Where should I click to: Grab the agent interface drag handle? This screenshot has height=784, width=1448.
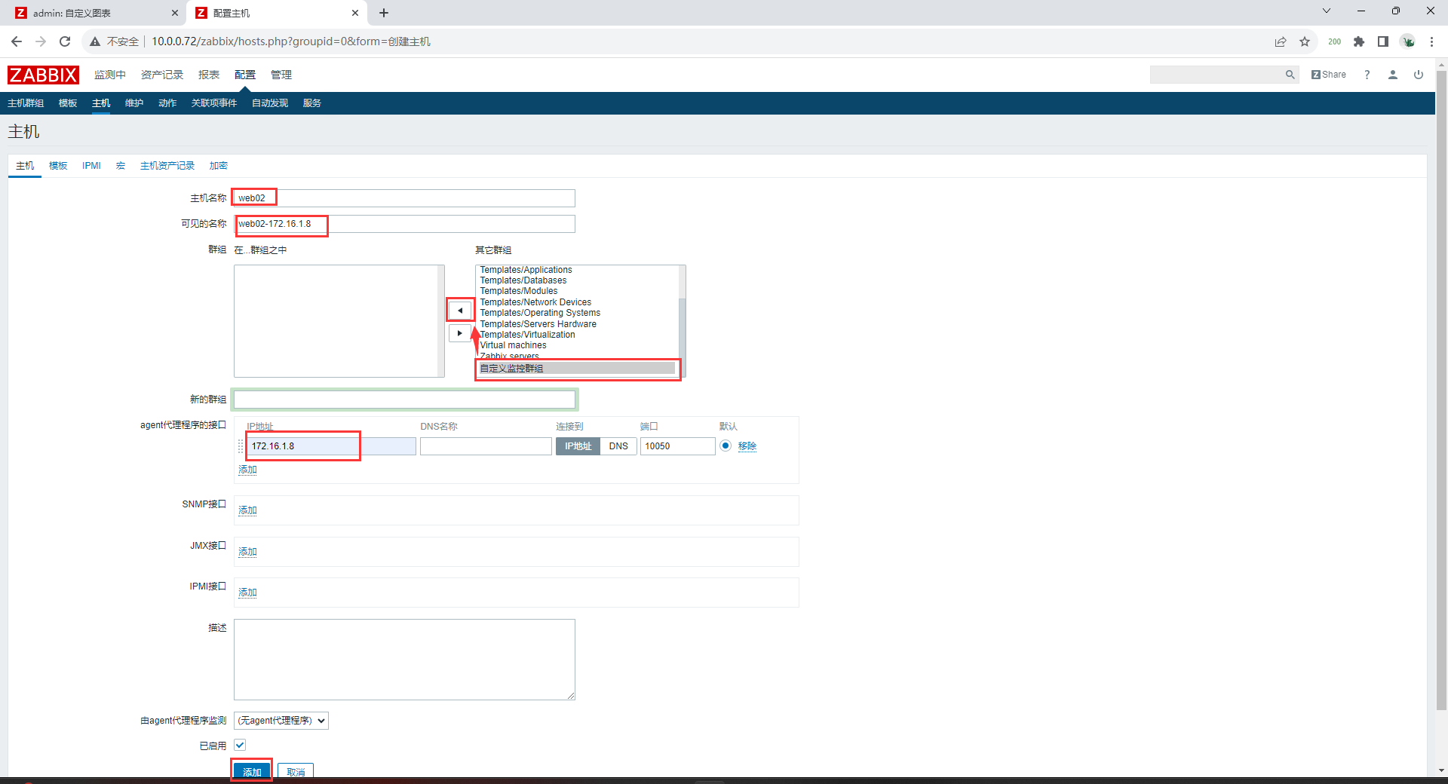[x=241, y=446]
